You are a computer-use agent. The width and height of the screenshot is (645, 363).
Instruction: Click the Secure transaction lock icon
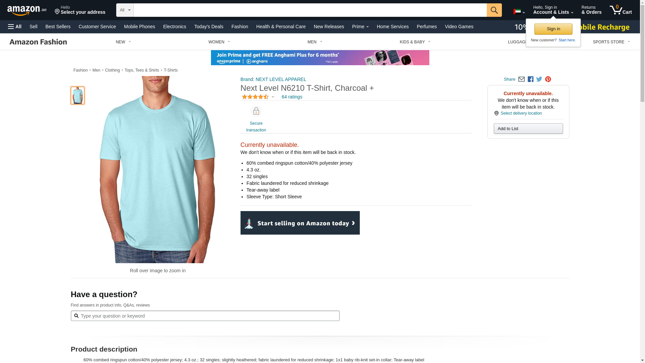(256, 111)
